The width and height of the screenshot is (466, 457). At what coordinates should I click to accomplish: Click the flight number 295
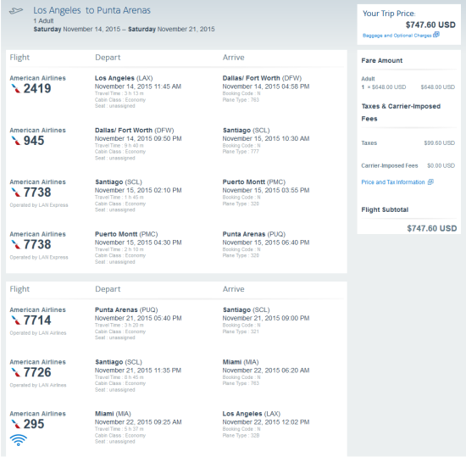tap(34, 424)
